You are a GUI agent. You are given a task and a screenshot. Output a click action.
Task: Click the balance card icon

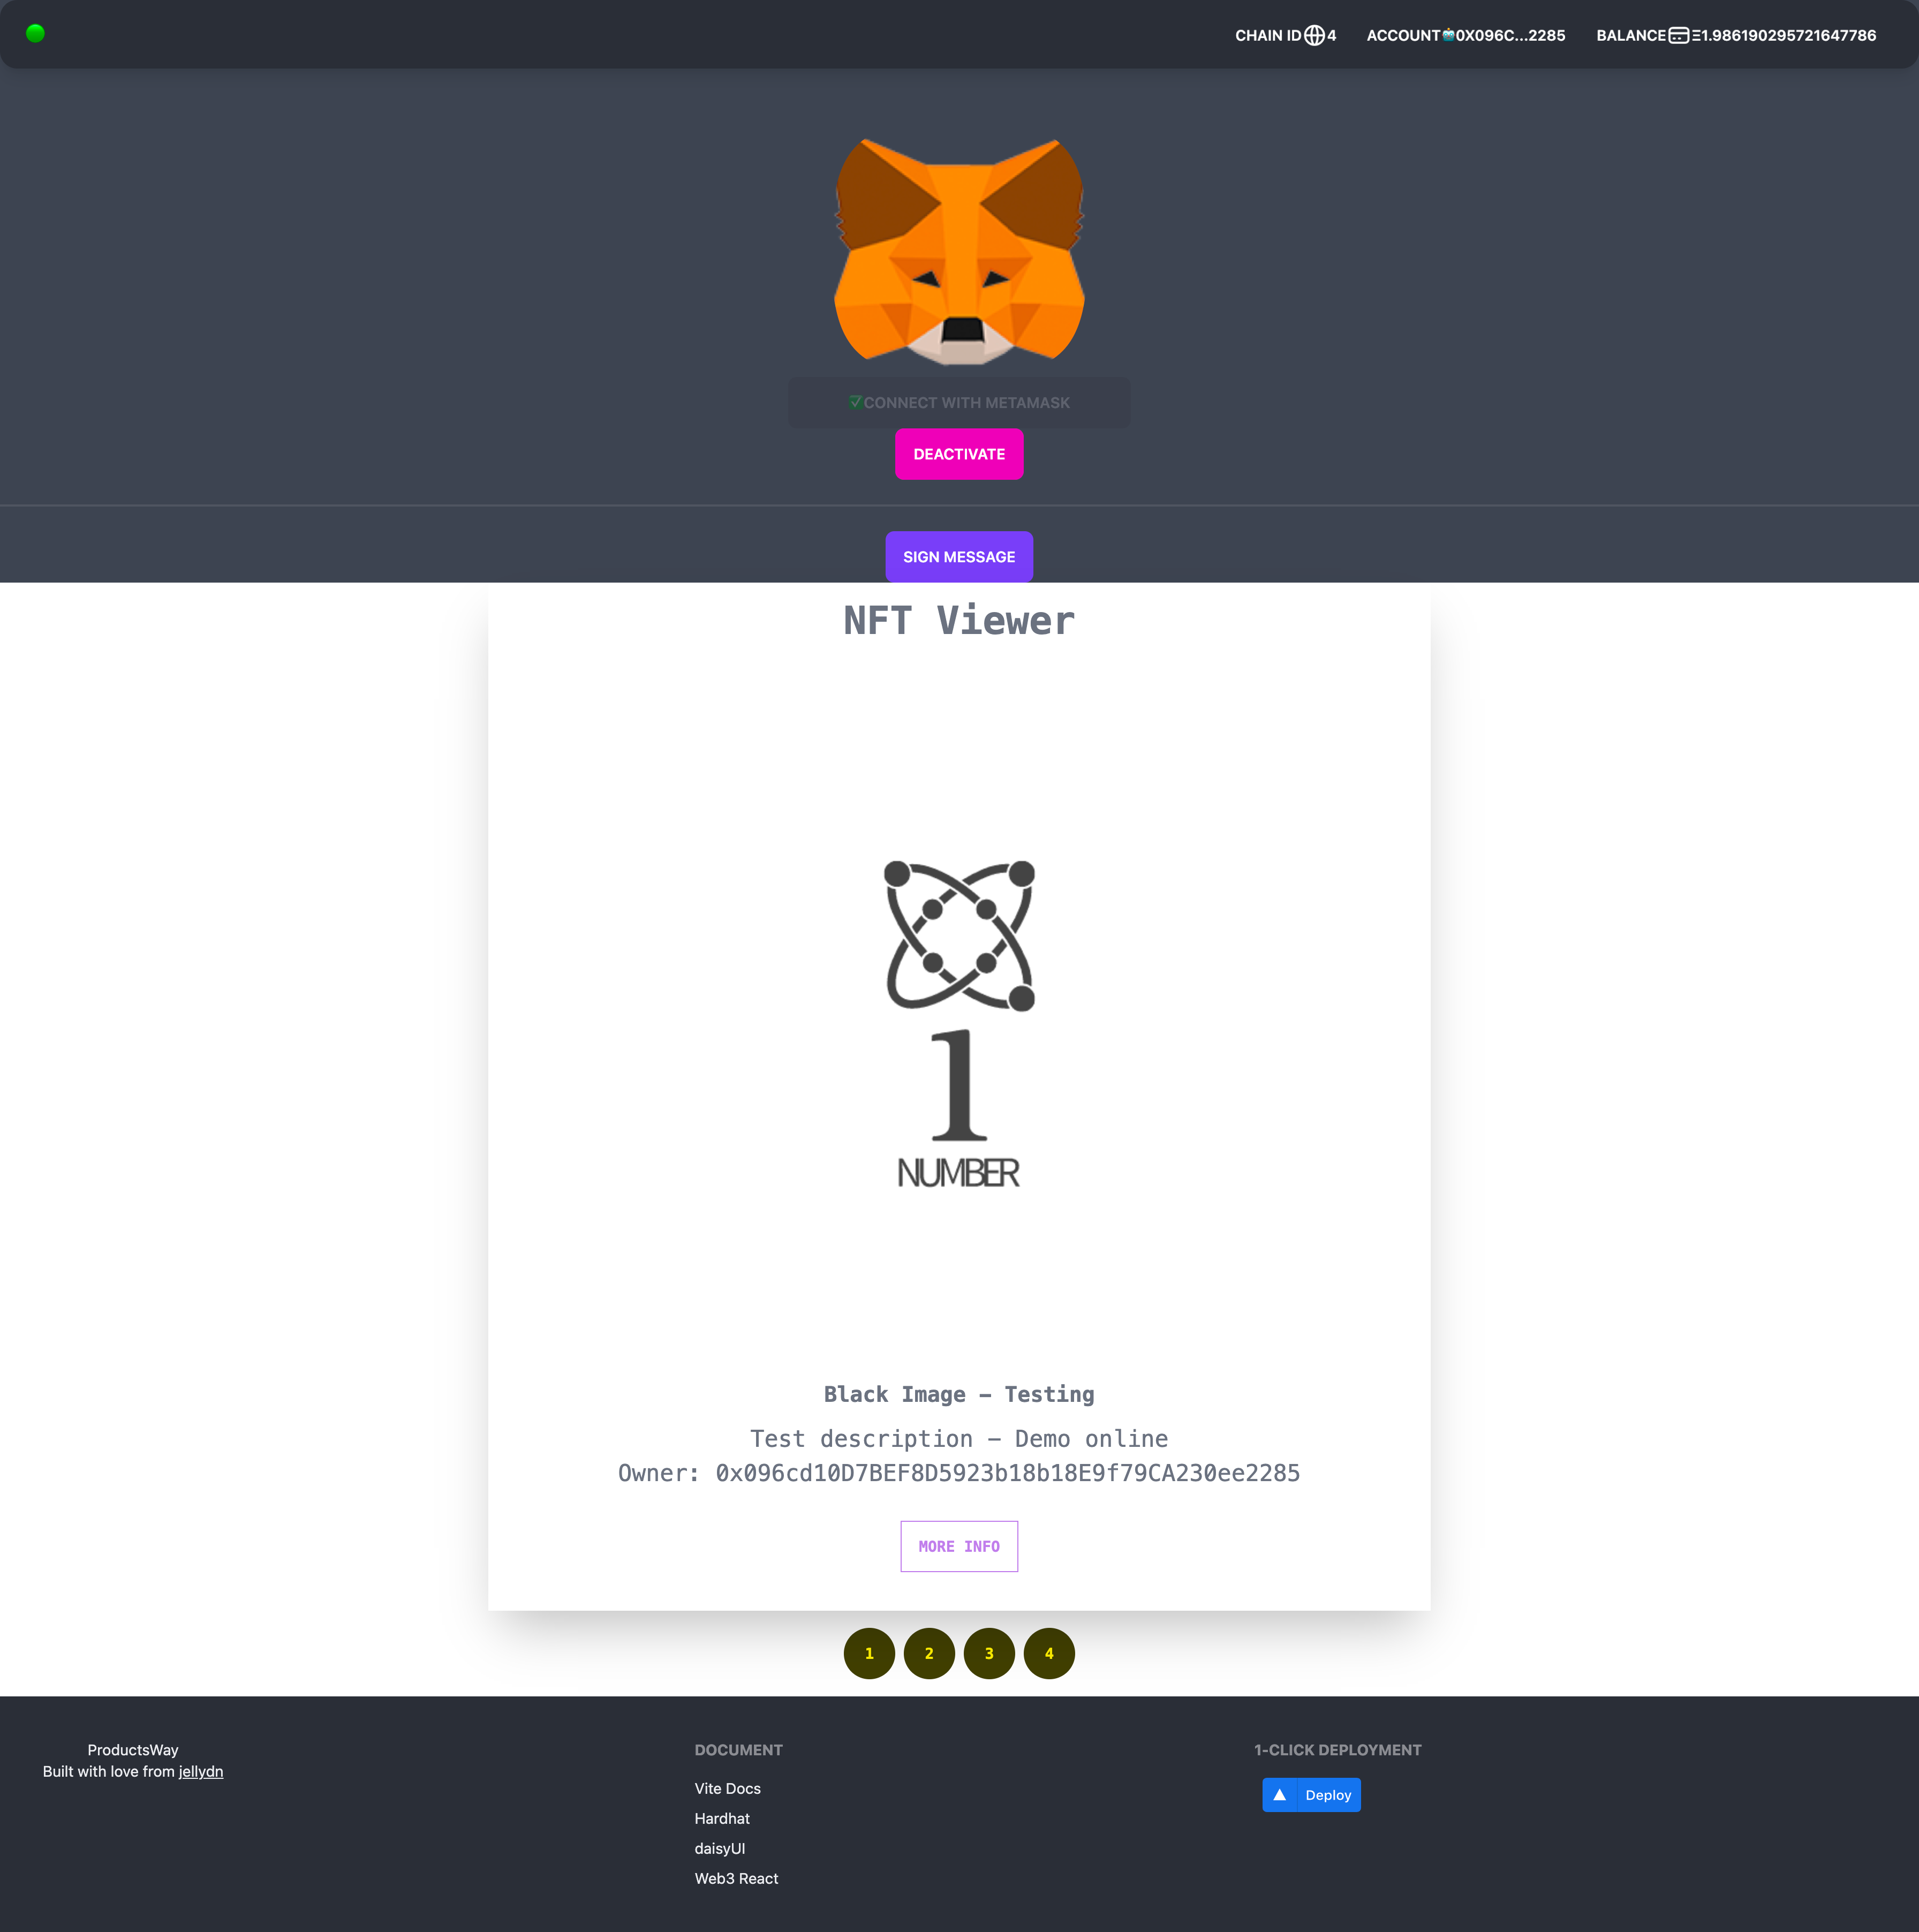point(1678,36)
